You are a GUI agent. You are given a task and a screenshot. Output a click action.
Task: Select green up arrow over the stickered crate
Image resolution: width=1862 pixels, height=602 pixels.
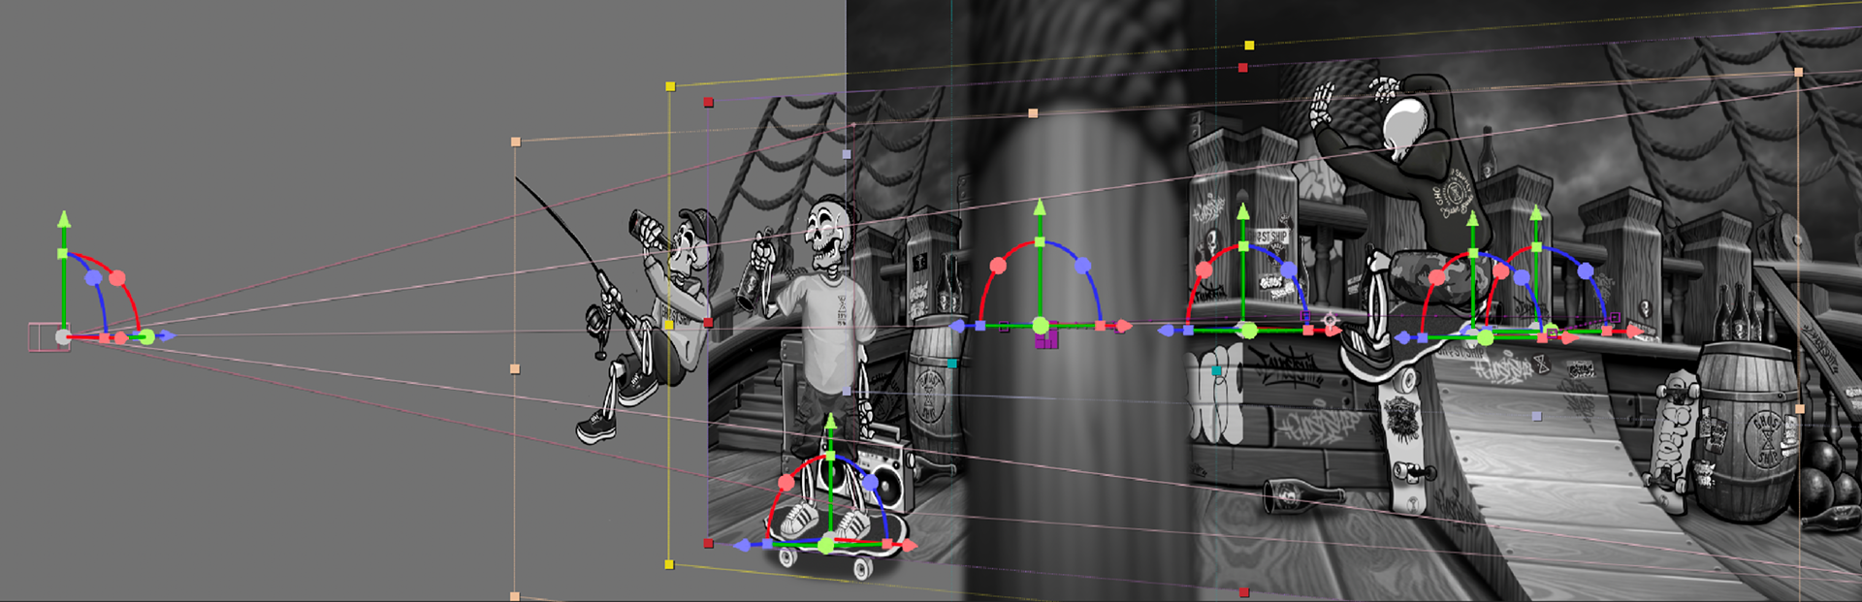click(x=1243, y=211)
